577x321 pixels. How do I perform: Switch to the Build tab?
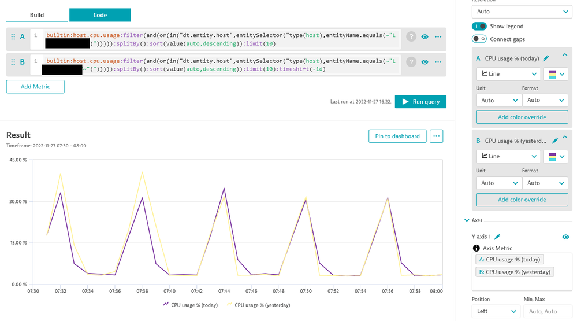pyautogui.click(x=37, y=15)
